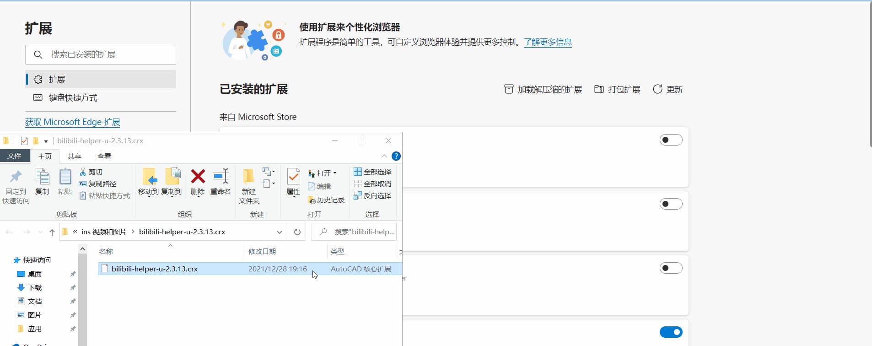872x346 pixels.
Task: Click Load unpacked extension (加载解压缩的扩展)
Action: pos(543,89)
